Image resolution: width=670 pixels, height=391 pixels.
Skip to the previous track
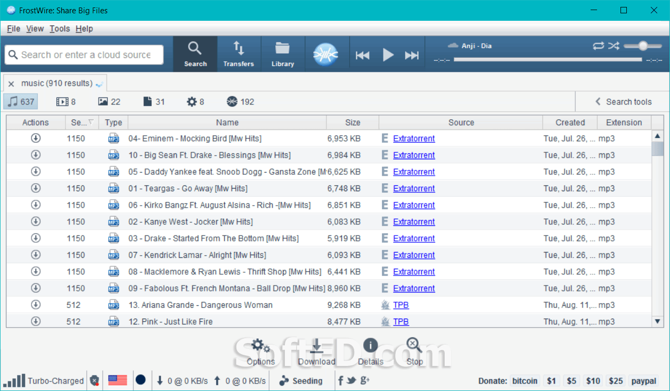[363, 55]
